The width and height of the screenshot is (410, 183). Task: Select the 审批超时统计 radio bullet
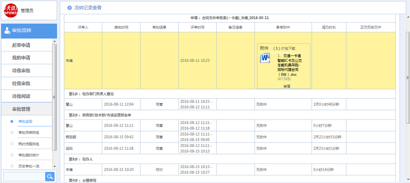12,155
